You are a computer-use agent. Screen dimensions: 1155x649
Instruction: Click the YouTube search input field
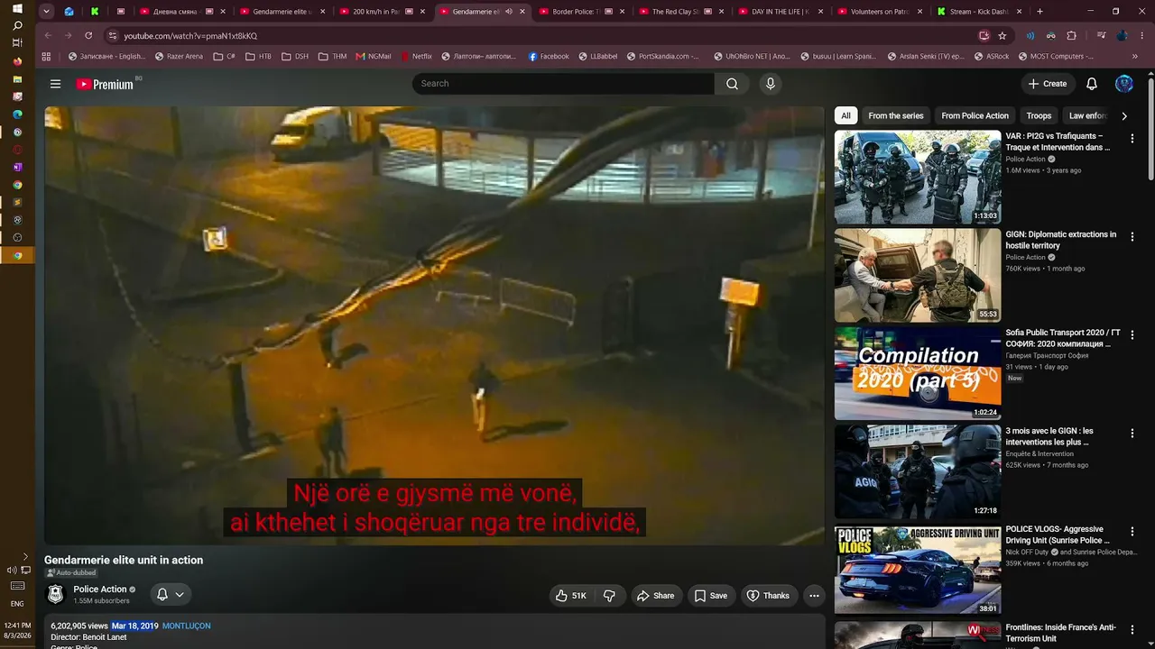563,84
